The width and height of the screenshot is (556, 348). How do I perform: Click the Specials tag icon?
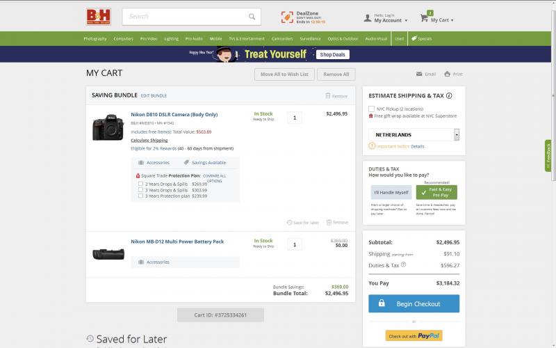tap(414, 38)
